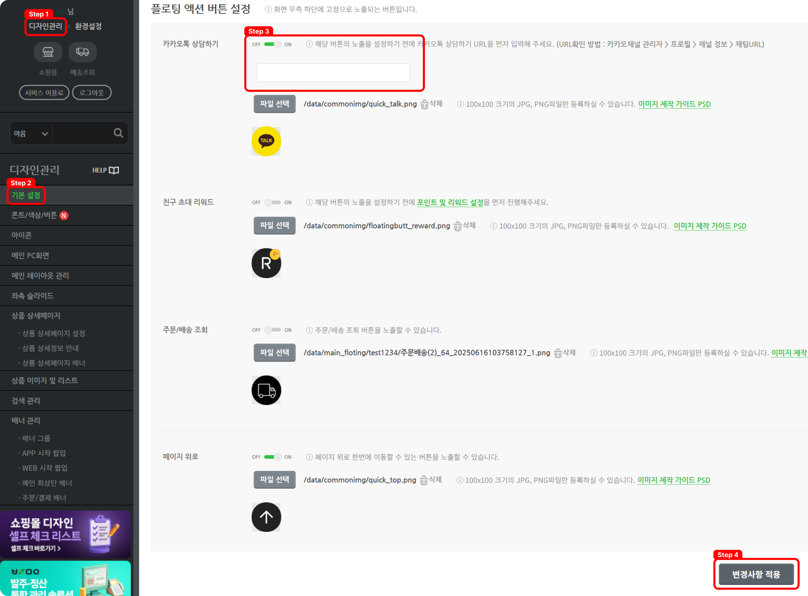Click the sidebar search text field

click(82, 133)
